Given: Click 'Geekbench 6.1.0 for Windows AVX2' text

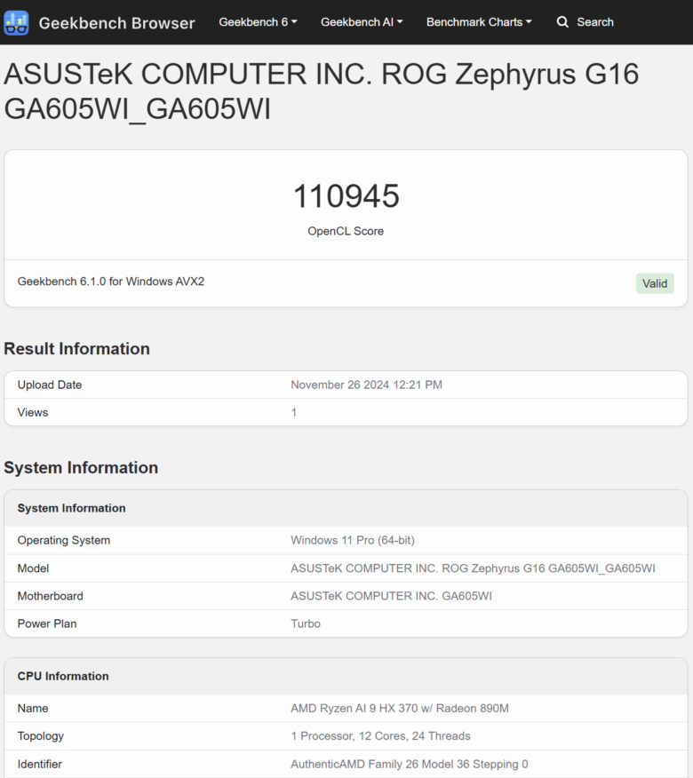Looking at the screenshot, I should pos(111,282).
